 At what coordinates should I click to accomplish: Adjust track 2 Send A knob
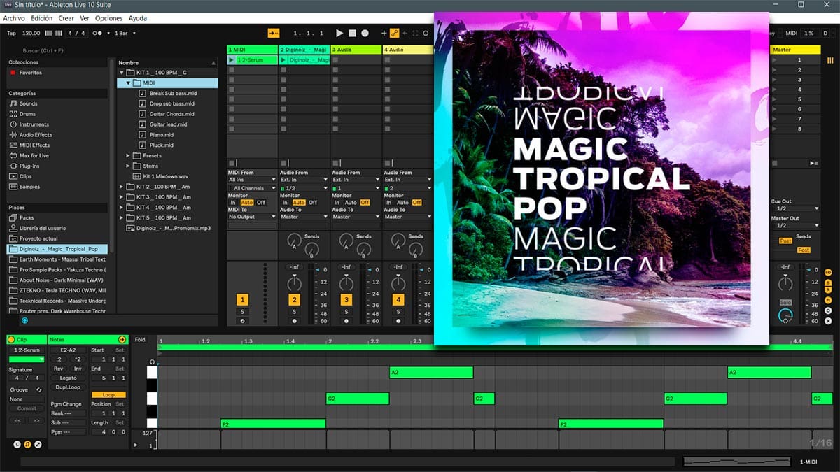pyautogui.click(x=295, y=240)
